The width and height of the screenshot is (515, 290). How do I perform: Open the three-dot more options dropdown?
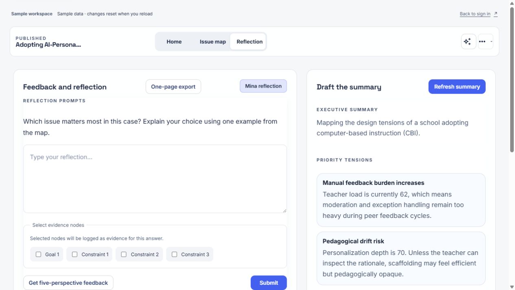485,42
